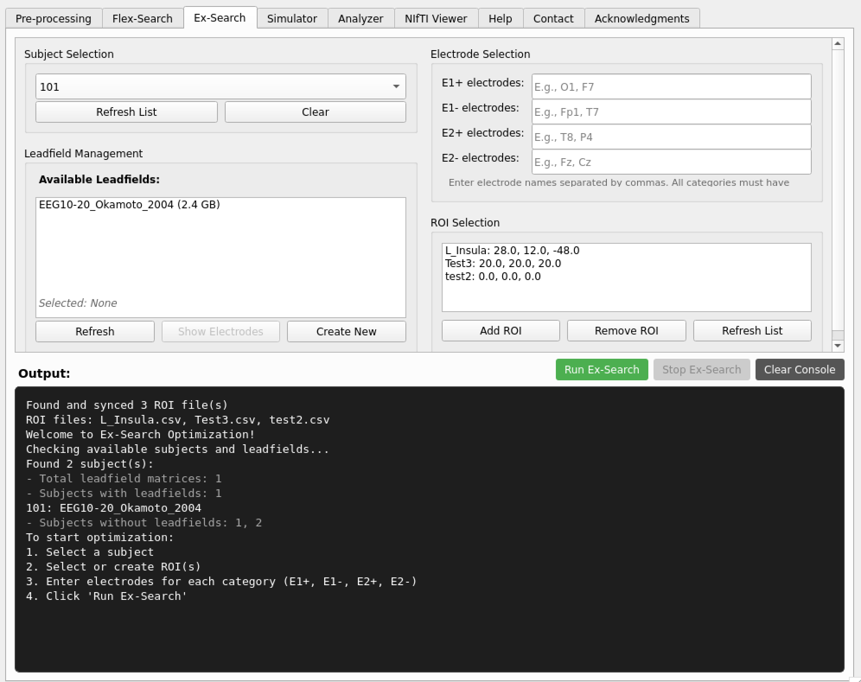Click console line "4. Click 'Run Ex-Search'"

coord(106,596)
